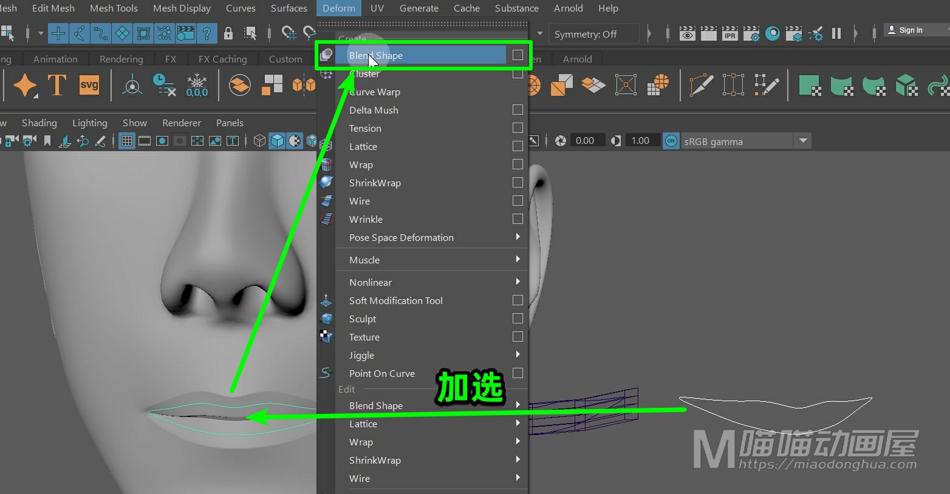The width and height of the screenshot is (950, 494).
Task: Click the green Planar Mapping shelf icon
Action: tap(810, 86)
